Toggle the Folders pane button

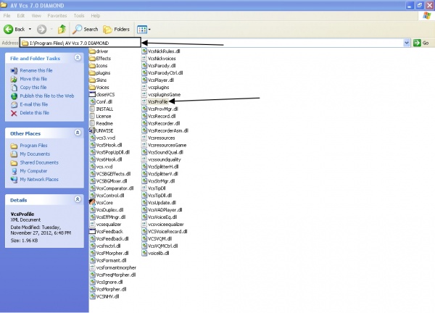pyautogui.click(x=116, y=29)
